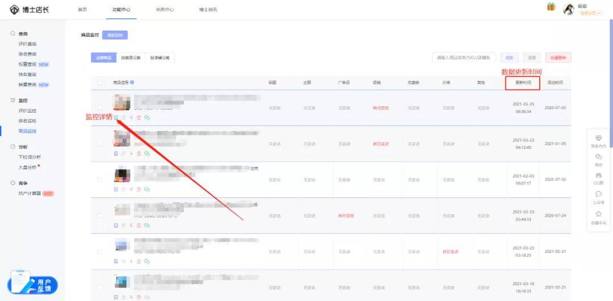Viewport: 613px width, 301px height.
Task: Select the third product row checkbox
Action: [100, 179]
